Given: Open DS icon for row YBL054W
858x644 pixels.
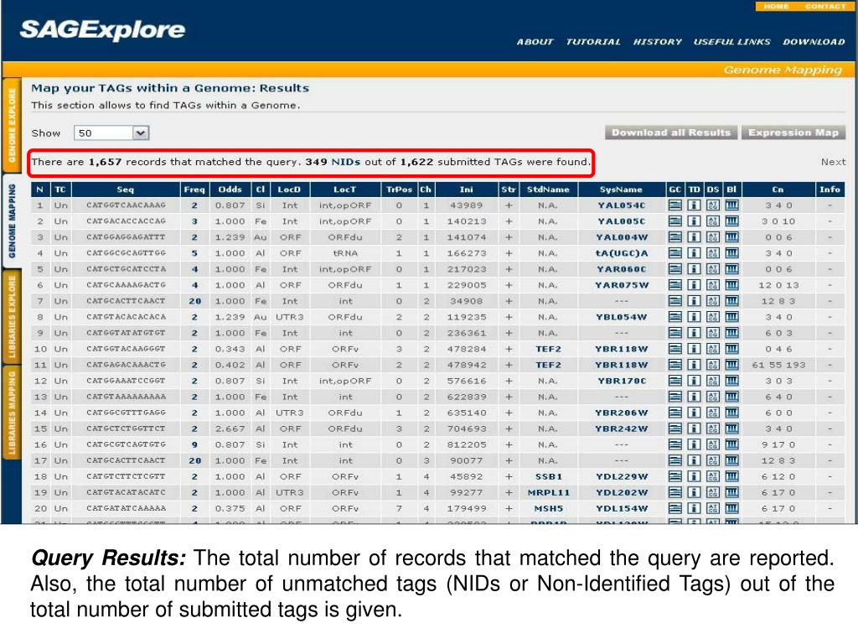Looking at the screenshot, I should (x=712, y=317).
